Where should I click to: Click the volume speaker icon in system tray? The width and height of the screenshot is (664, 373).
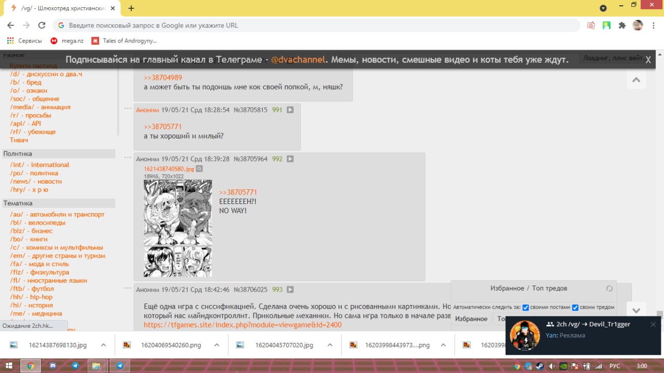pyautogui.click(x=551, y=366)
